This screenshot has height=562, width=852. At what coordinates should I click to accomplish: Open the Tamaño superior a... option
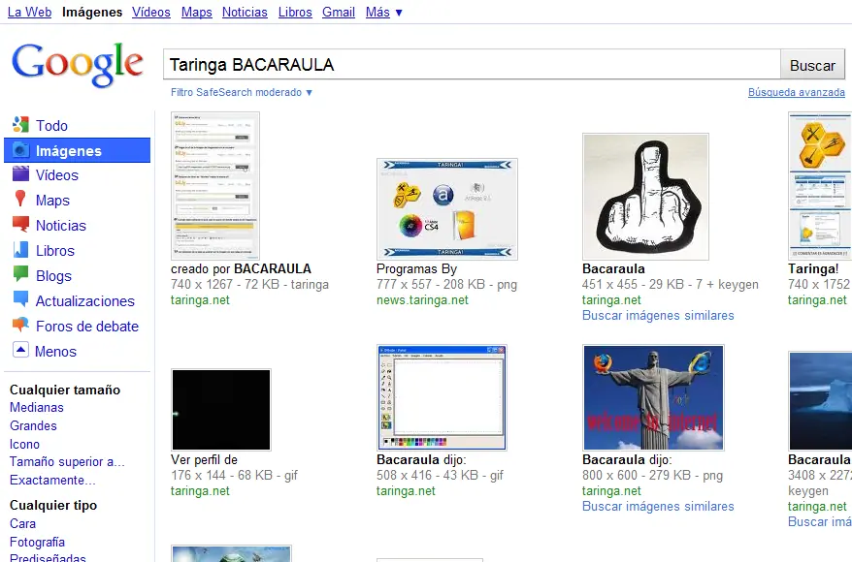click(67, 461)
